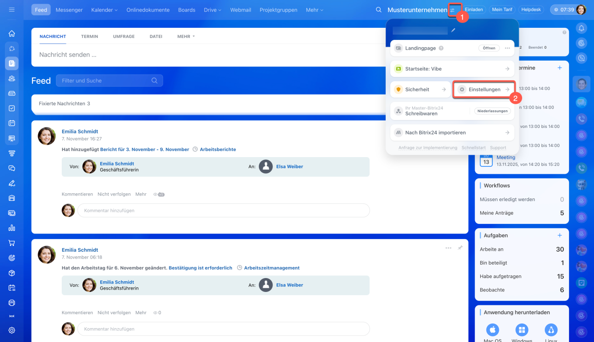The width and height of the screenshot is (594, 342).
Task: Switch to the UMFRAGE tab
Action: (x=124, y=37)
